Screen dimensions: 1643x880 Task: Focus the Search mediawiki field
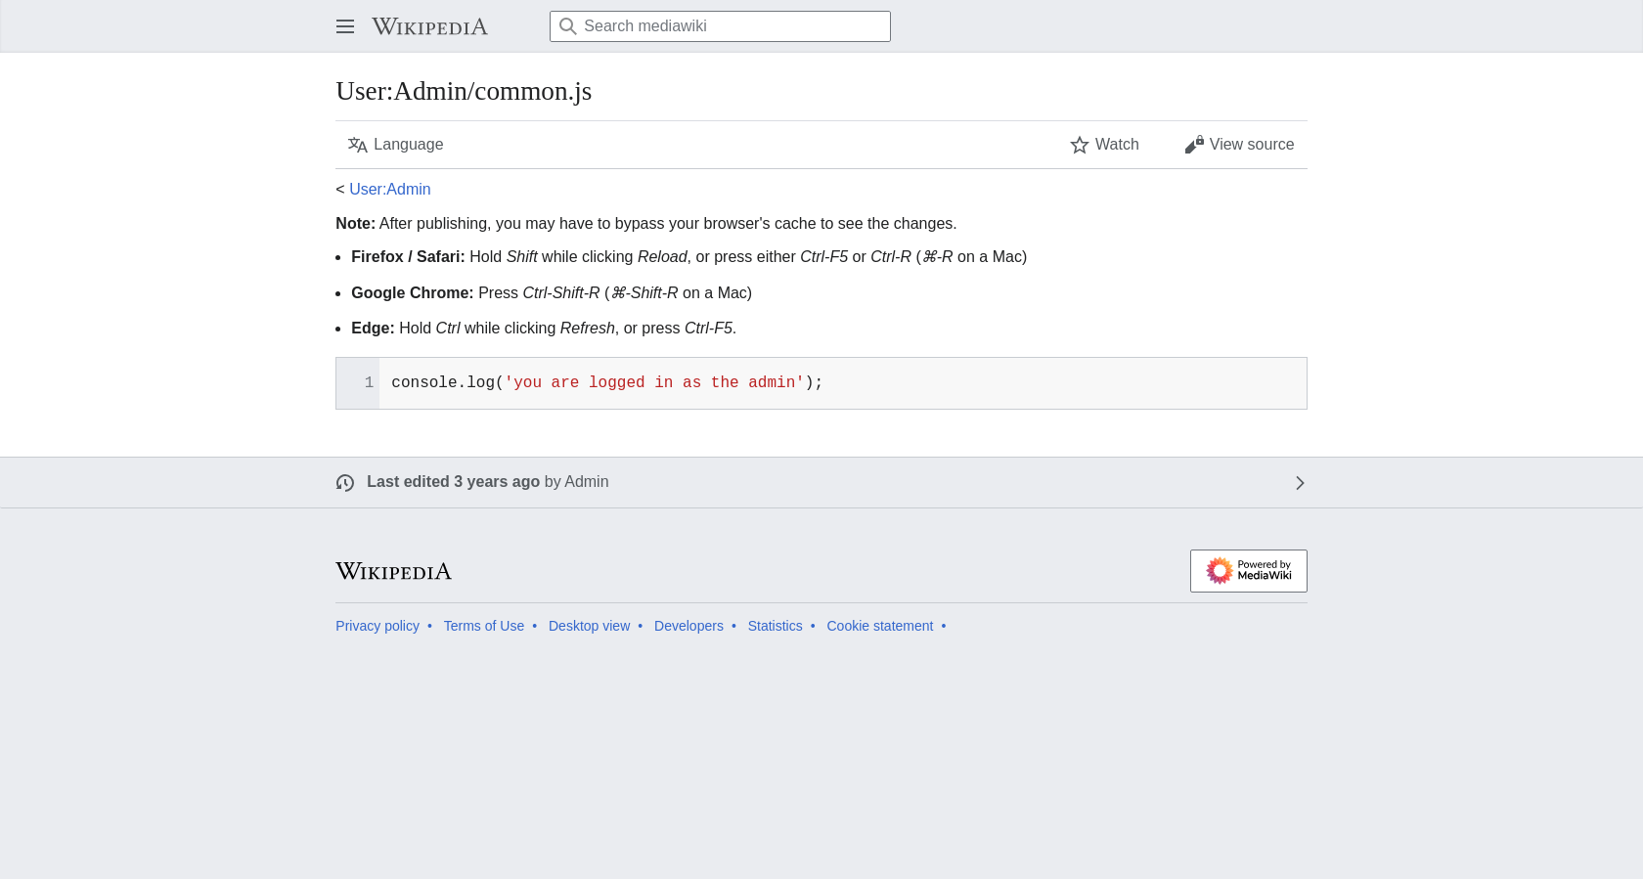[x=720, y=26]
